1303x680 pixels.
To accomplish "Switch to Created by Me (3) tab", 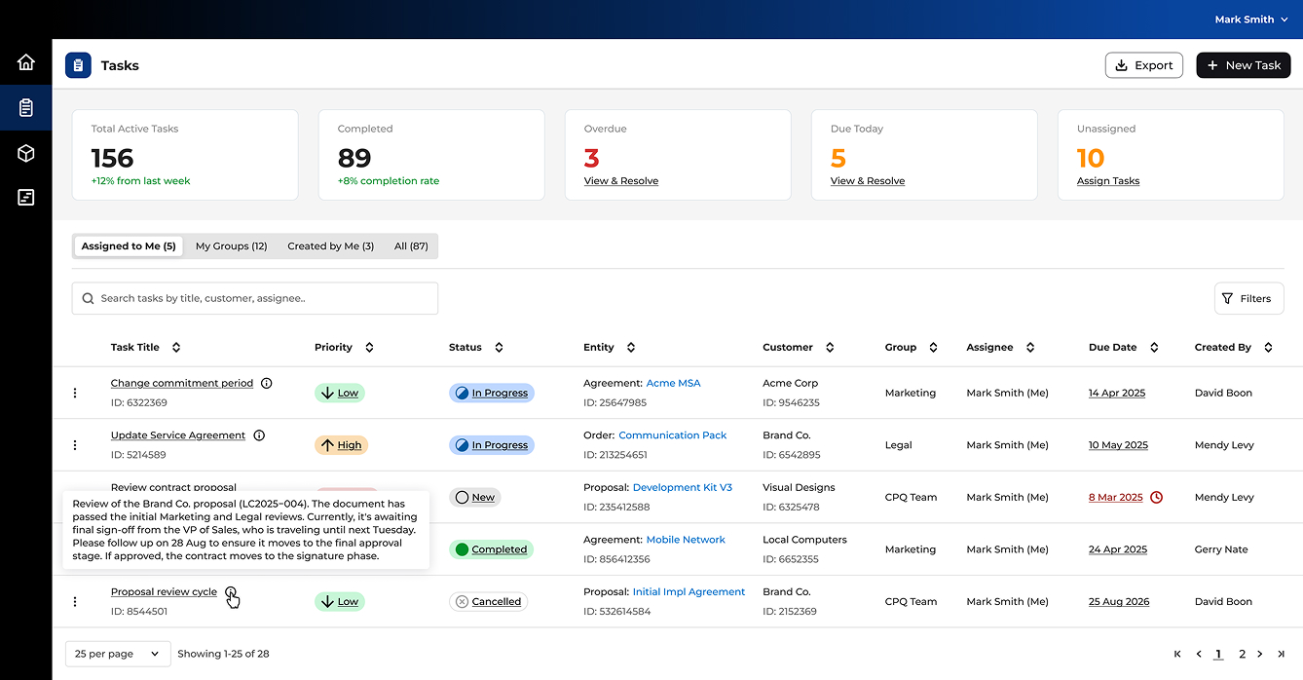I will tap(331, 246).
